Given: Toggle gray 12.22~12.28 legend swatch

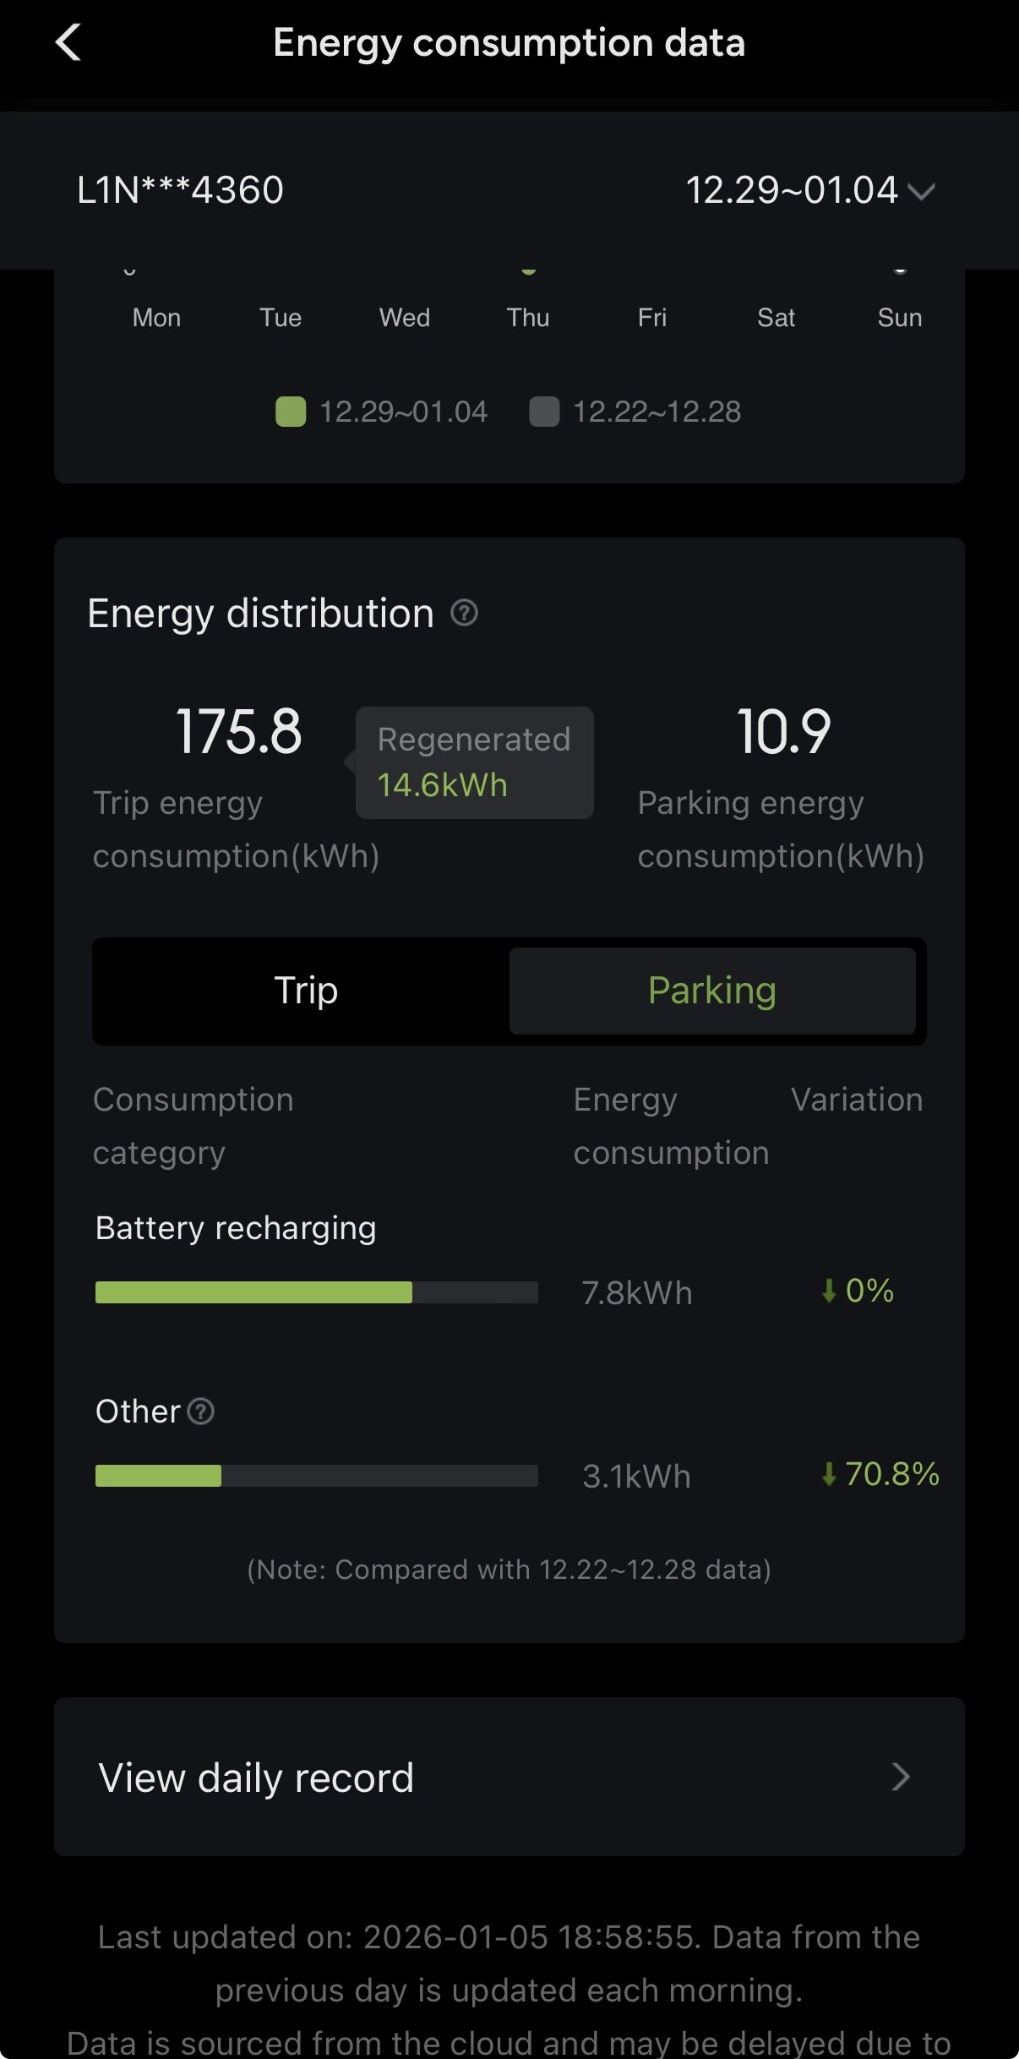Looking at the screenshot, I should 544,412.
